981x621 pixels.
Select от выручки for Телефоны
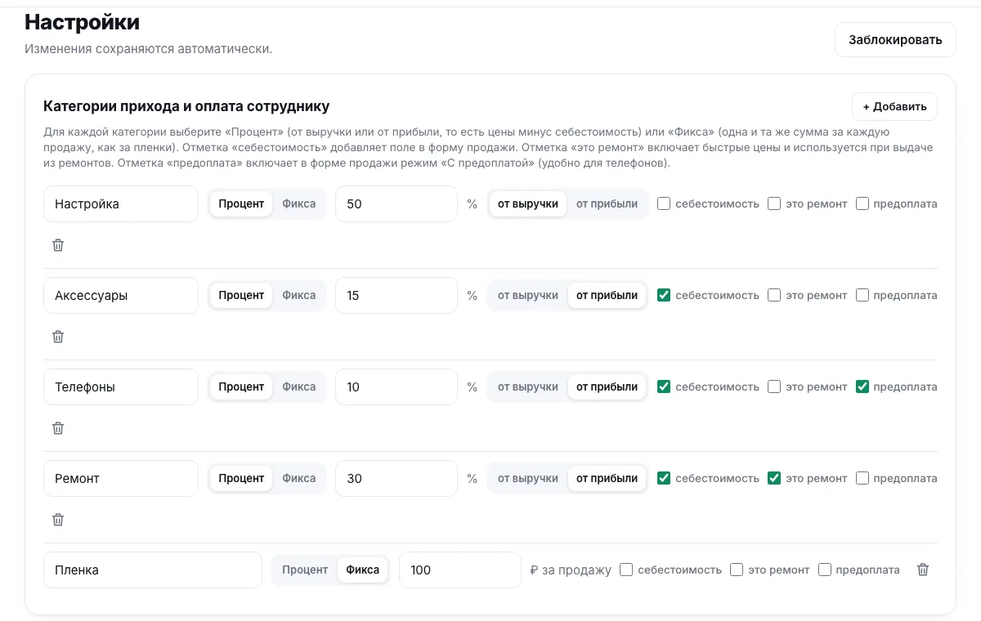click(x=528, y=387)
